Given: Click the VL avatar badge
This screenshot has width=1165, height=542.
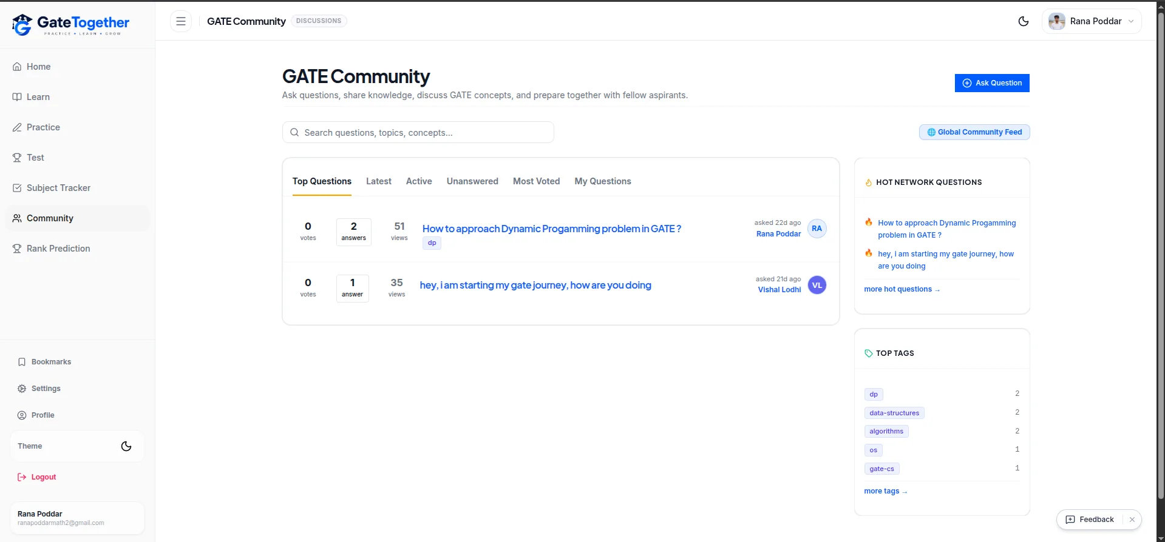Looking at the screenshot, I should pyautogui.click(x=817, y=285).
